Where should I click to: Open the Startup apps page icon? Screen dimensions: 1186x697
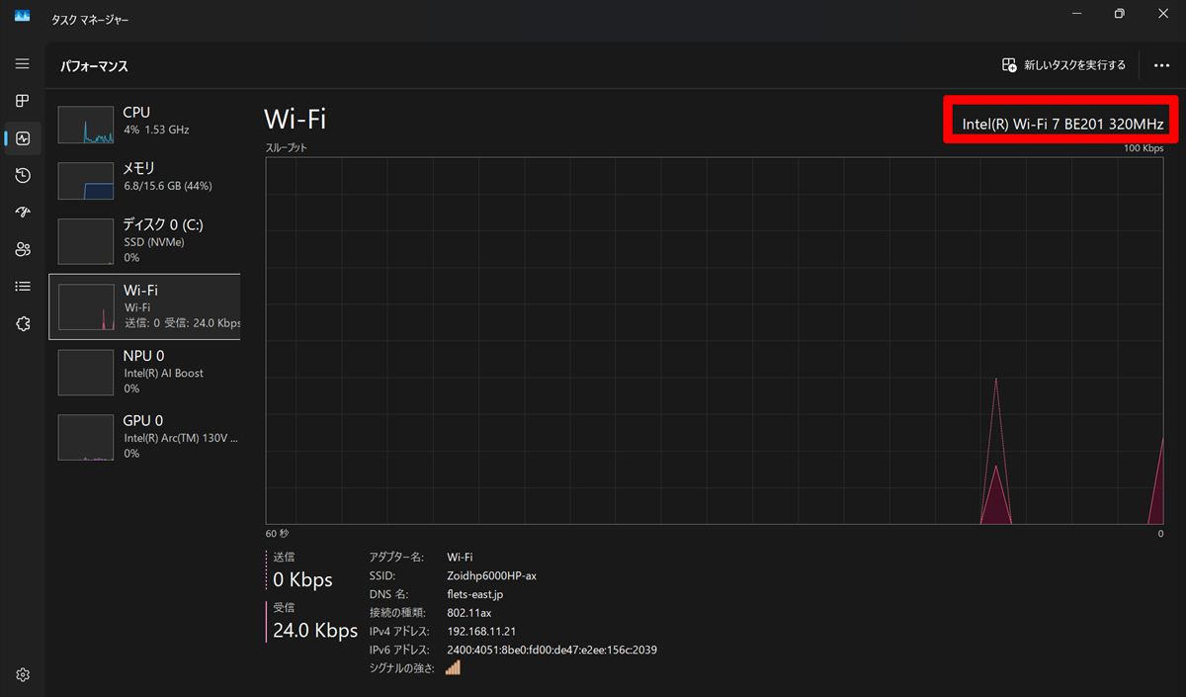(x=23, y=213)
